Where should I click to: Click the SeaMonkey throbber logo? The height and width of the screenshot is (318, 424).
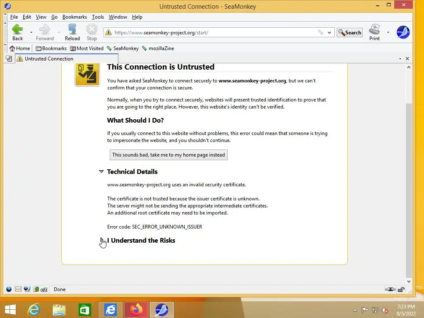click(x=403, y=32)
